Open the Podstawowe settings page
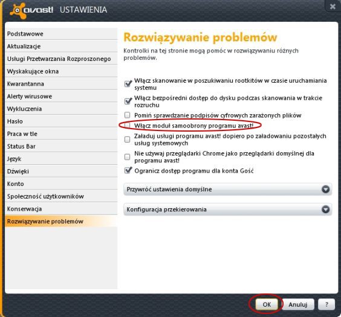 (61, 34)
